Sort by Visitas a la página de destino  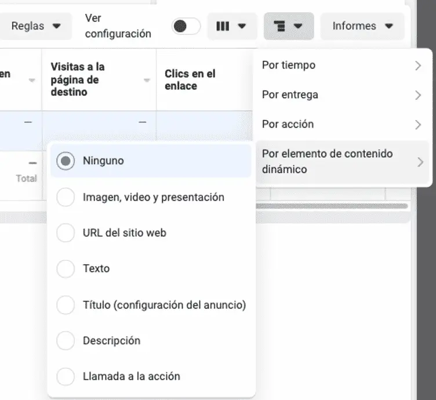coord(78,79)
